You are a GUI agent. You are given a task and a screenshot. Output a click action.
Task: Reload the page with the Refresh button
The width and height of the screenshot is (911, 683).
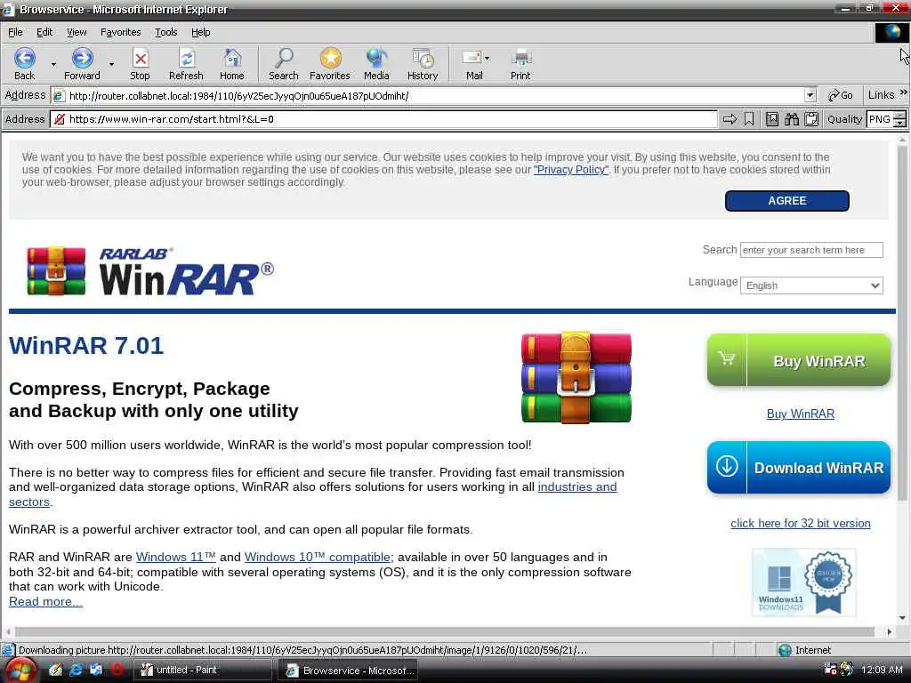(186, 64)
